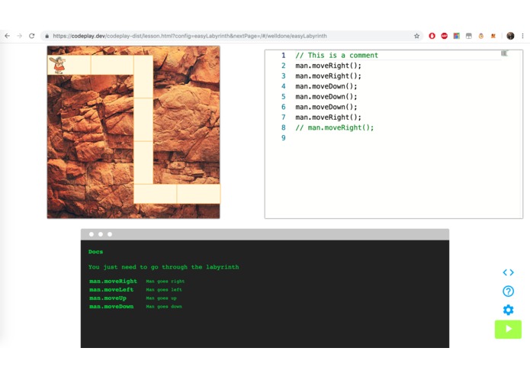Click the top corner tile of the labyrinth path

click(143, 77)
